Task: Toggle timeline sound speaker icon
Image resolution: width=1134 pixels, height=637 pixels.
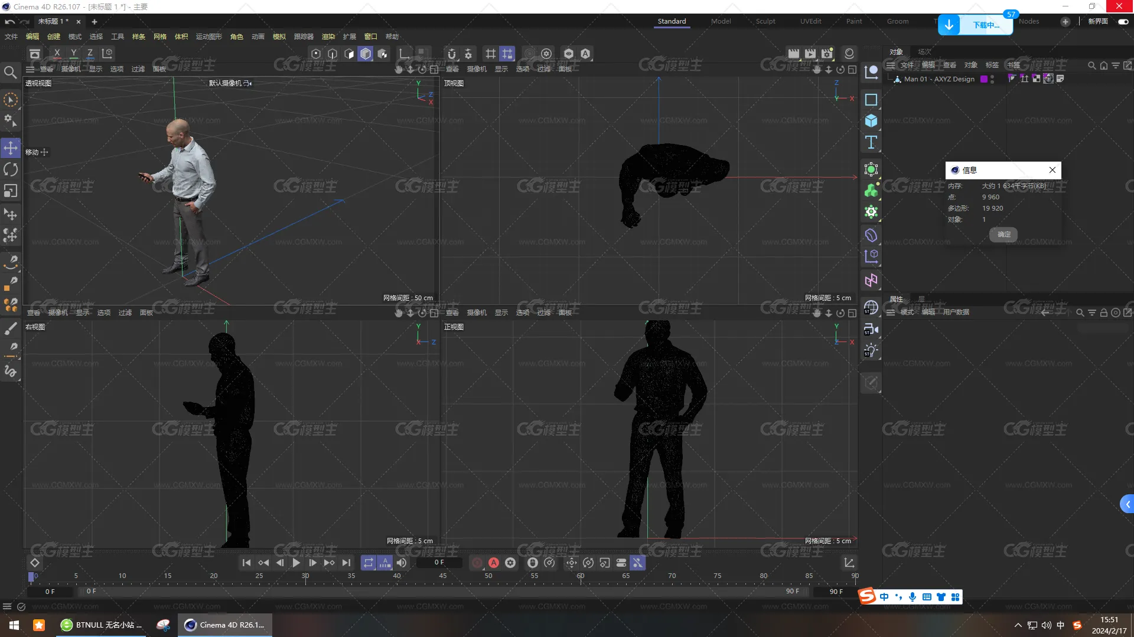Action: pos(402,563)
